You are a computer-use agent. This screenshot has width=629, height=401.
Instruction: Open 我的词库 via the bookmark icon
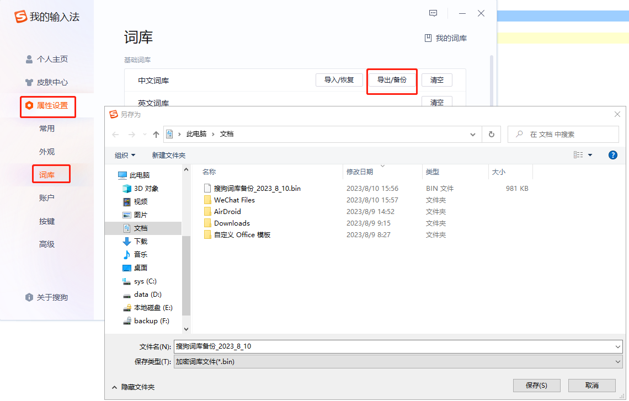coord(428,38)
